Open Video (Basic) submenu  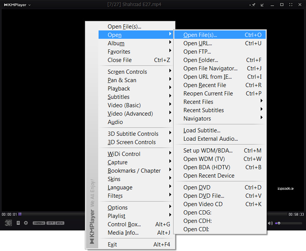(x=136, y=105)
